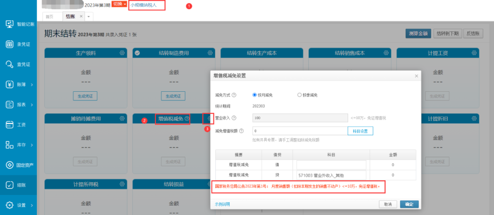494x215 pixels.
Task: Click the 金额 column header in dialog table
Action: tap(393, 155)
